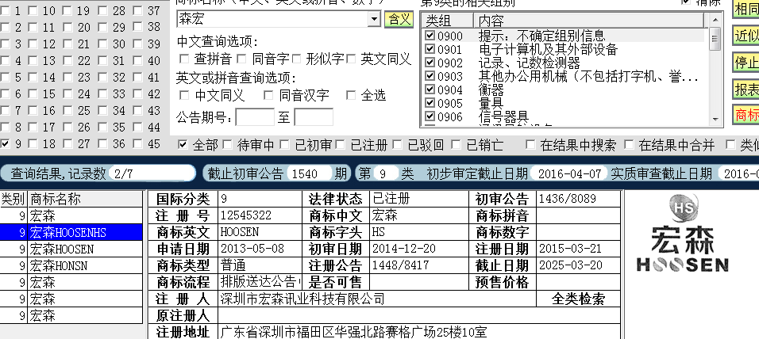This screenshot has height=339, width=759.
Task: Click the 相同 search button
Action: click(x=746, y=9)
